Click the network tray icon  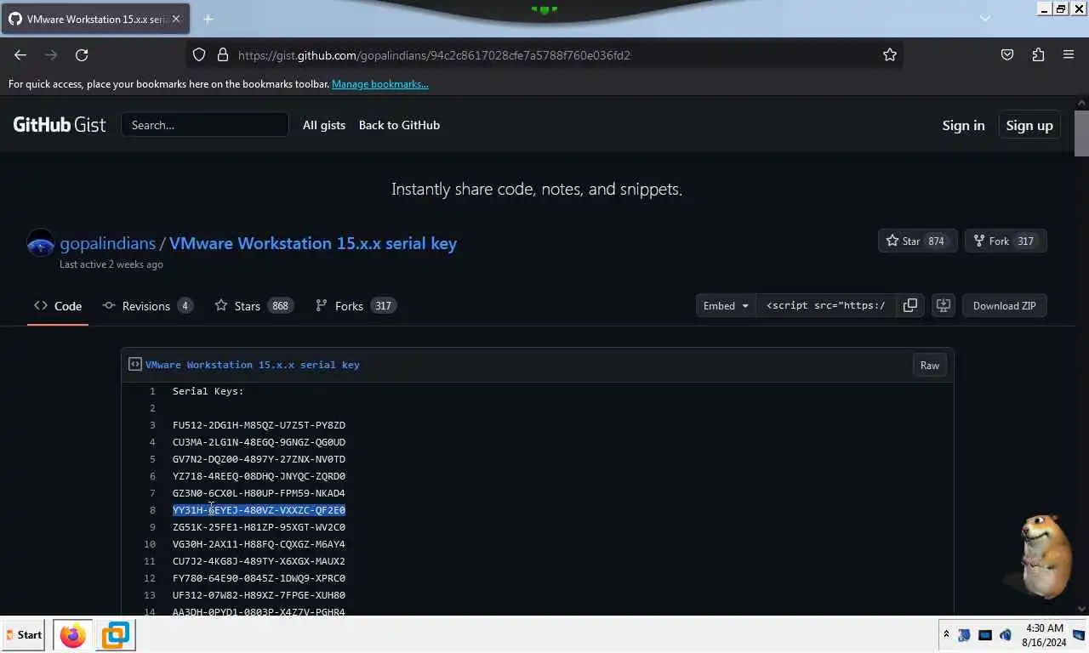coord(985,635)
